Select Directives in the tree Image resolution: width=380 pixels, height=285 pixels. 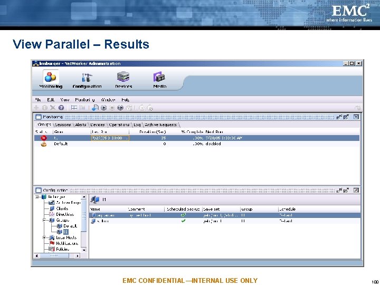[65, 214]
